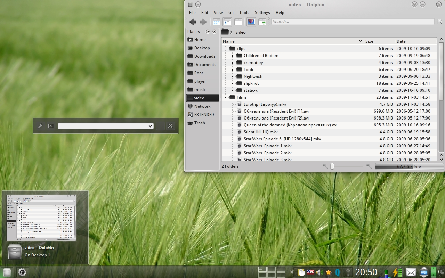Switch Dolphin to Icons view mode
445x278 pixels.
217,22
